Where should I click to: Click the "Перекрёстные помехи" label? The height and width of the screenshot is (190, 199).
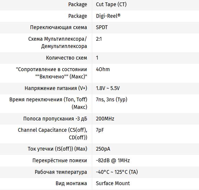click(x=60, y=160)
